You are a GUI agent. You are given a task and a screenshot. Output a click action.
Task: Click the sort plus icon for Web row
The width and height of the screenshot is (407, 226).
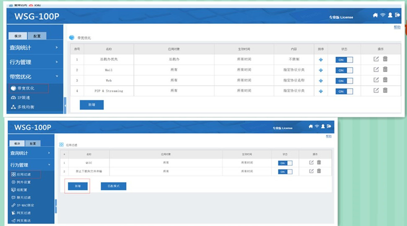pyautogui.click(x=321, y=81)
